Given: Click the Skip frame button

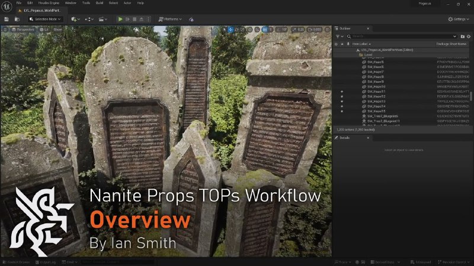Looking at the screenshot, I should pos(127,20).
